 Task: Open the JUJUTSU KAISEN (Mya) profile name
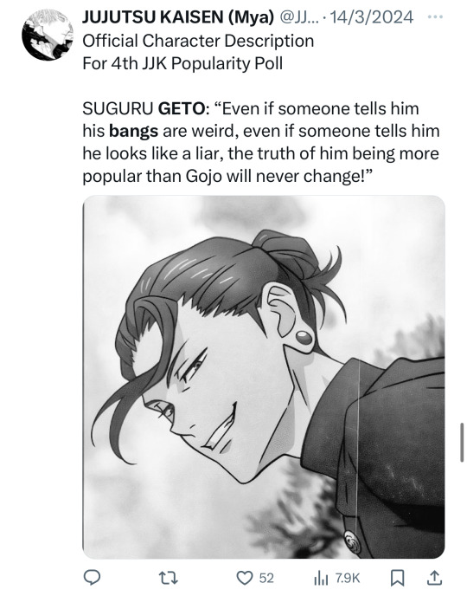(178, 17)
